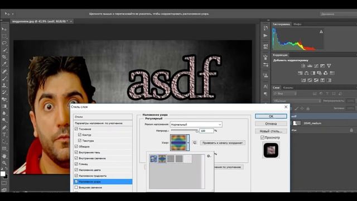357x201 pixels.
Task: Select the Brush tool
Action: click(x=4, y=79)
